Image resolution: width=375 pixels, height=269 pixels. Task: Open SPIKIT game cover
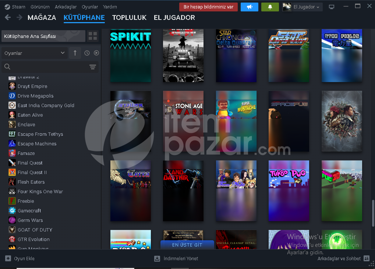[x=131, y=56]
